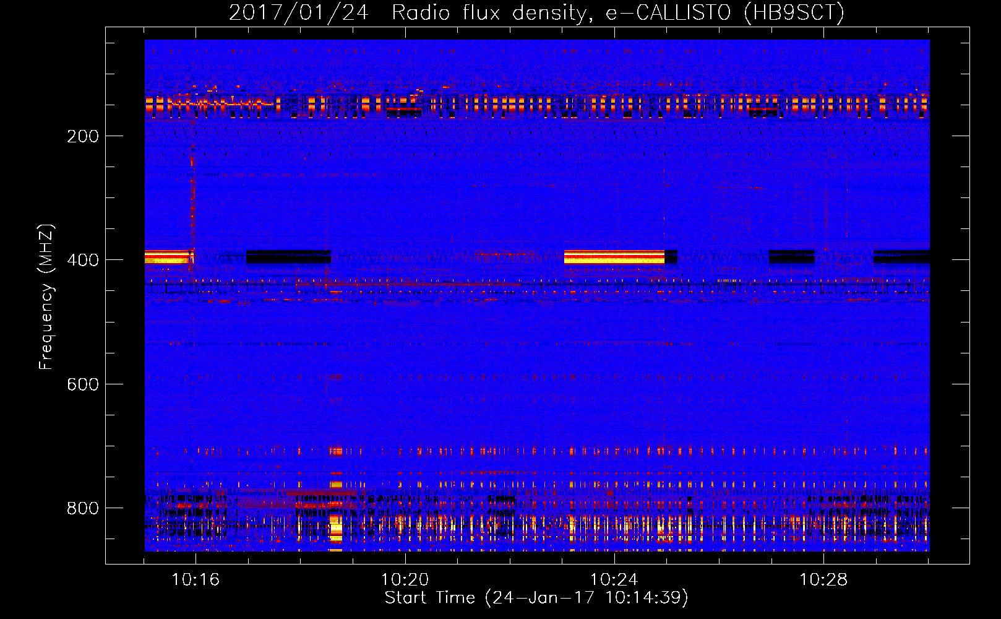The width and height of the screenshot is (1001, 619).
Task: Click the date "2017/01/24" in the title
Action: (x=299, y=12)
